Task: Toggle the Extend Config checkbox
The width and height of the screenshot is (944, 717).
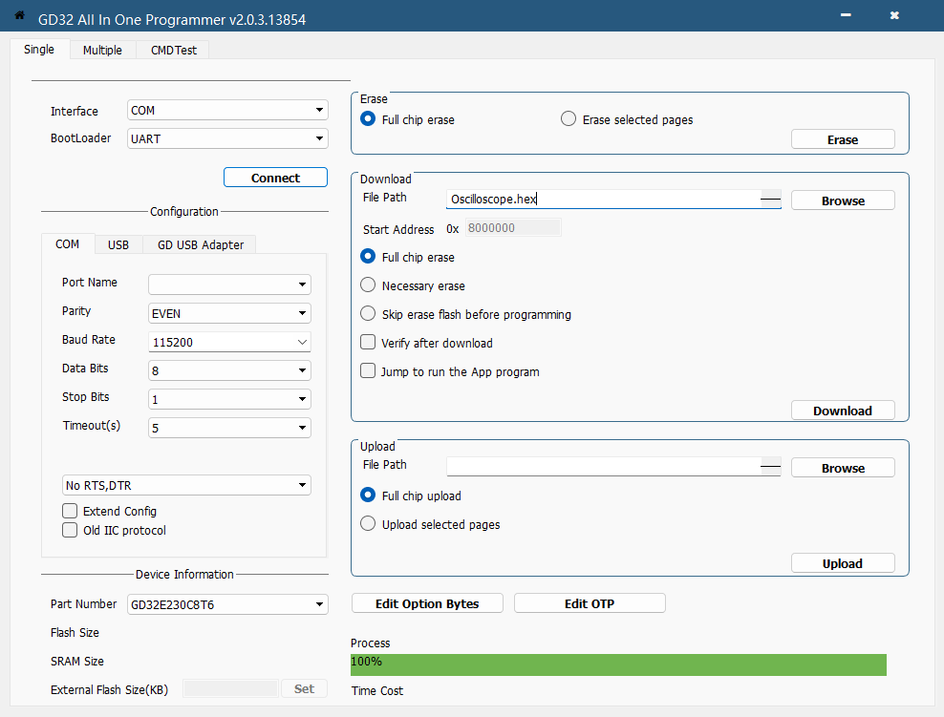Action: [70, 511]
